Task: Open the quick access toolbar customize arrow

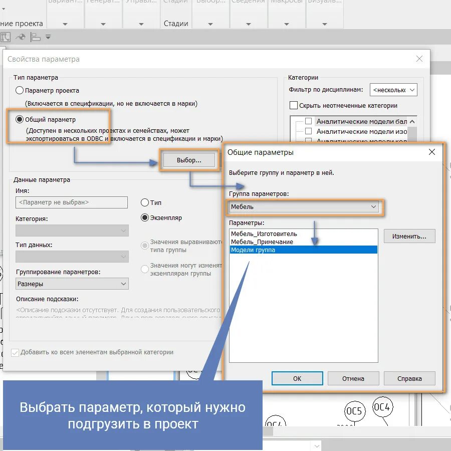Action: (x=48, y=37)
